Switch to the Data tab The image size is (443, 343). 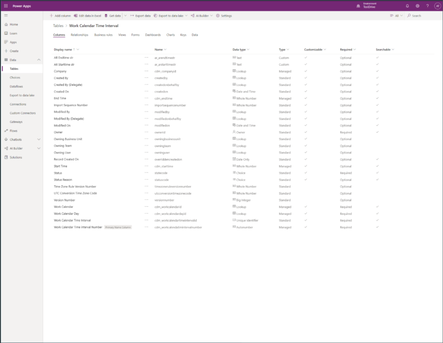point(195,35)
